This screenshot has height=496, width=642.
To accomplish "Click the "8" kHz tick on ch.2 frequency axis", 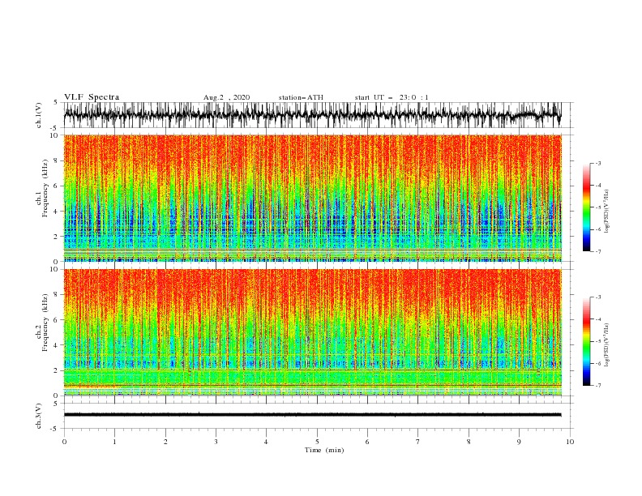I will click(x=56, y=295).
